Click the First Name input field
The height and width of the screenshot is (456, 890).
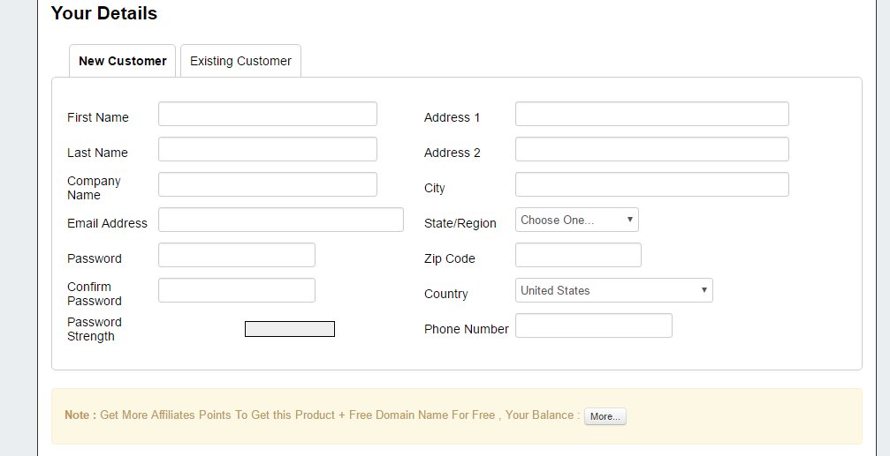pos(267,114)
